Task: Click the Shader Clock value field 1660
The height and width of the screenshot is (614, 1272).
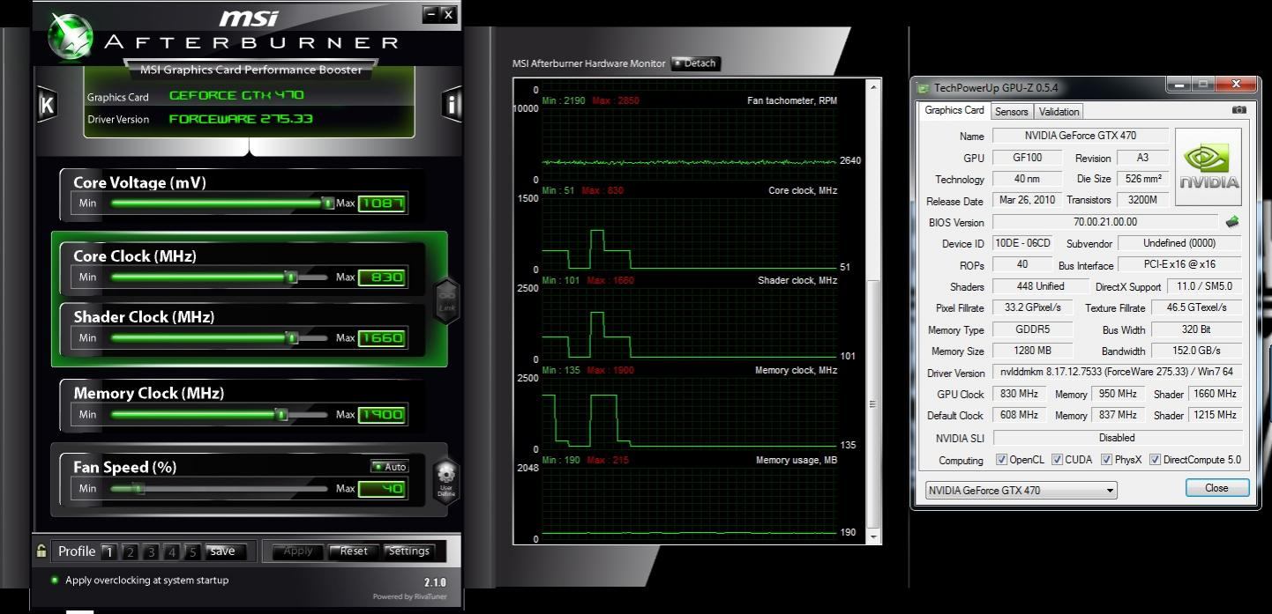Action: coord(382,338)
